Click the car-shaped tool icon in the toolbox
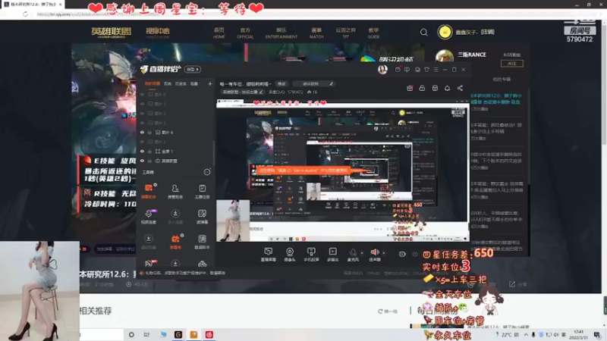 click(202, 264)
